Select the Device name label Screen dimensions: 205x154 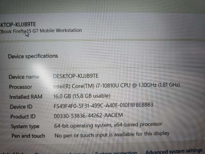[x=24, y=77]
